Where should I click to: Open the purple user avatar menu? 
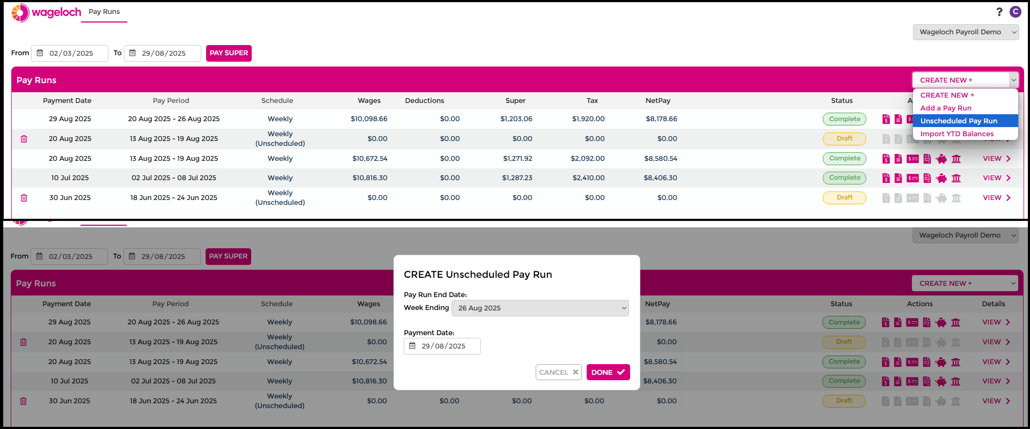(1015, 12)
